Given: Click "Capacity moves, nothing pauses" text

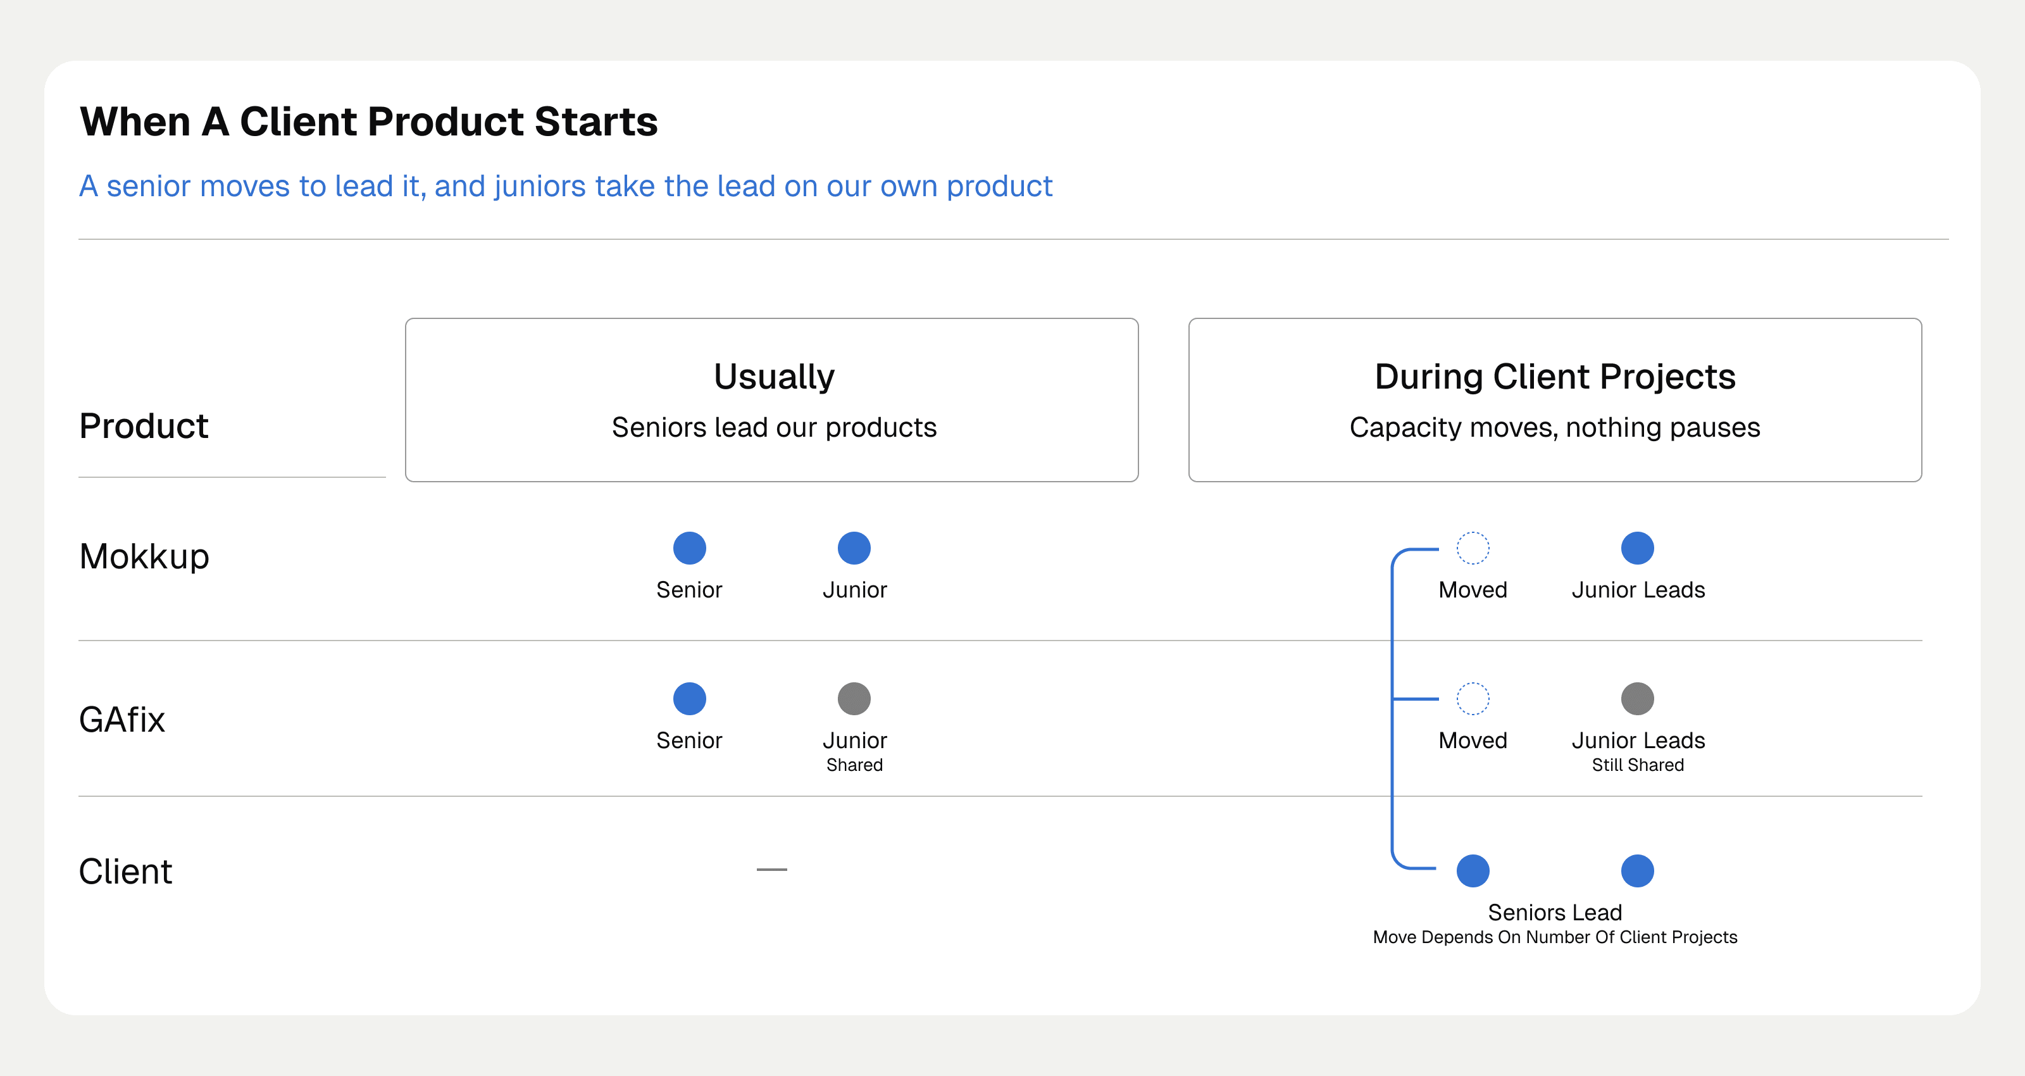Looking at the screenshot, I should pos(1554,427).
